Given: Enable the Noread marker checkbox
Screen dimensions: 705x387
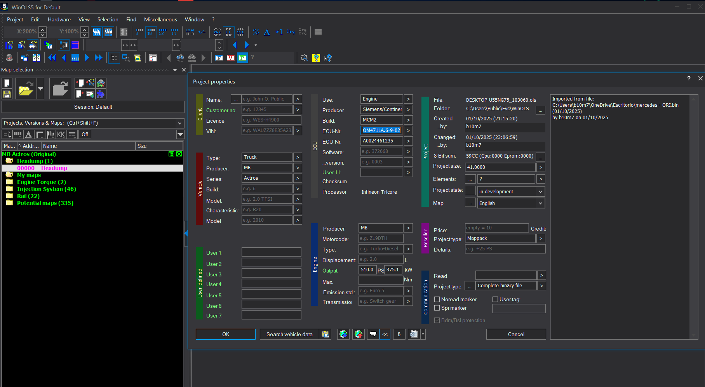Looking at the screenshot, I should click(x=437, y=299).
